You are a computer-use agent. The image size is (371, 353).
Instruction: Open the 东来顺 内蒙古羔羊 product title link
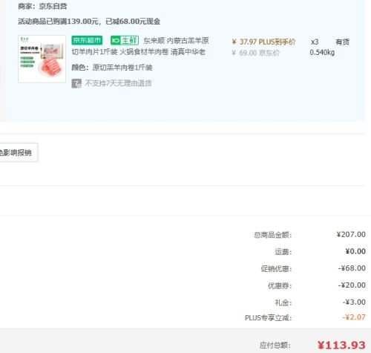pos(140,46)
